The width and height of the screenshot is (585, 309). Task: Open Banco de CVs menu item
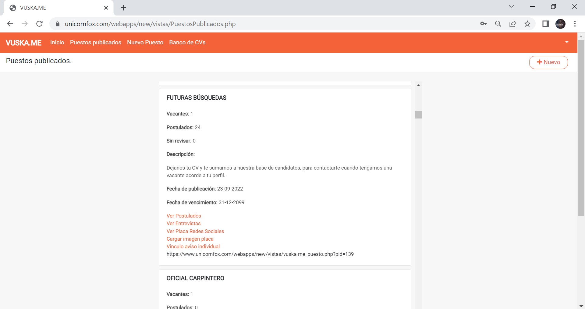point(187,43)
